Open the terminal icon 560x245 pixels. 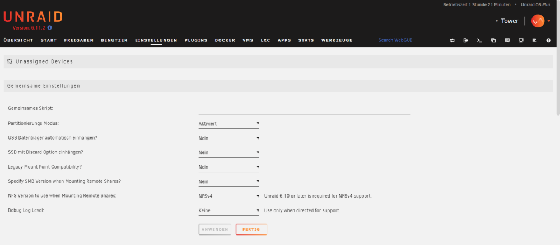[480, 40]
